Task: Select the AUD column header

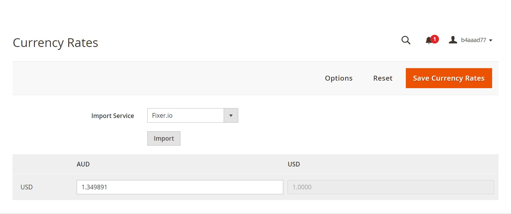Action: point(84,164)
